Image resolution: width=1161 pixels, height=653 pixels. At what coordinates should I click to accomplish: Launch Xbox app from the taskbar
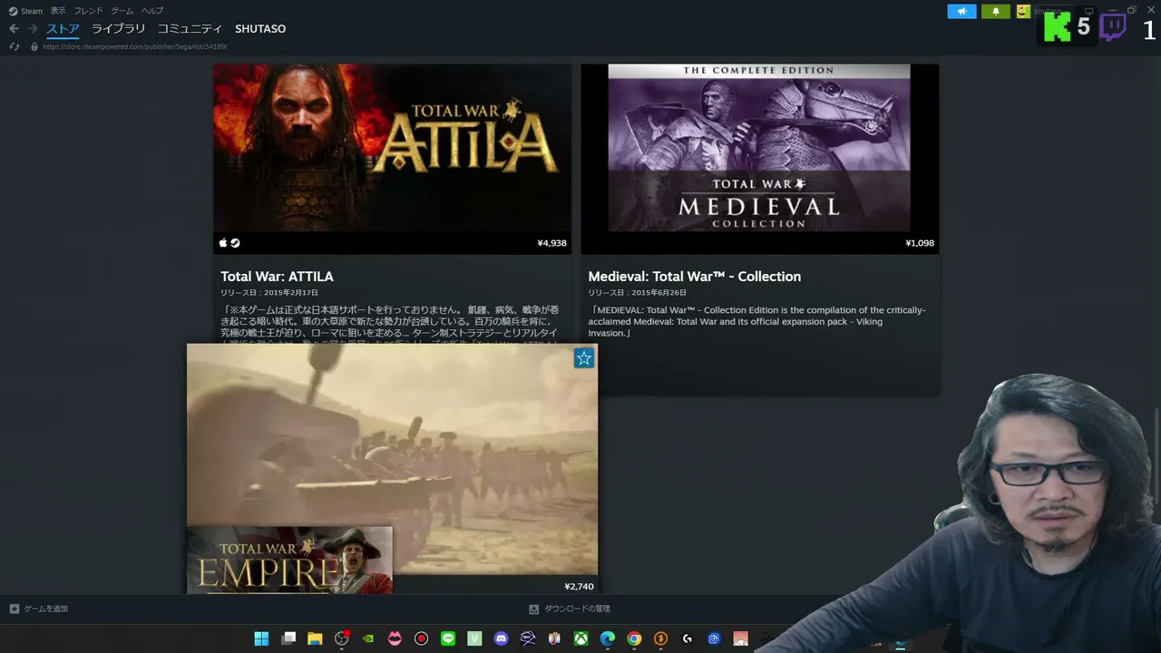[x=580, y=638]
